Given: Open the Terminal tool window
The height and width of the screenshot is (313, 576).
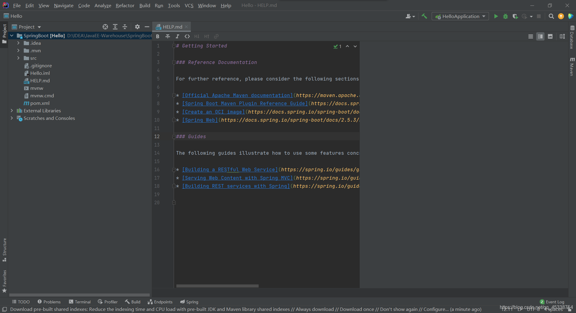Looking at the screenshot, I should pos(79,302).
